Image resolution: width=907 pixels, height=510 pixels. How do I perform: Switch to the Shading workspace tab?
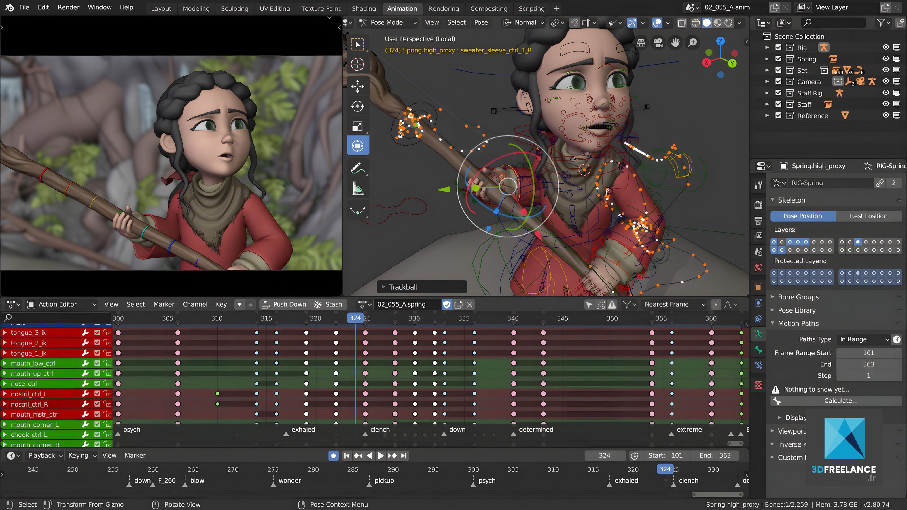pos(363,8)
